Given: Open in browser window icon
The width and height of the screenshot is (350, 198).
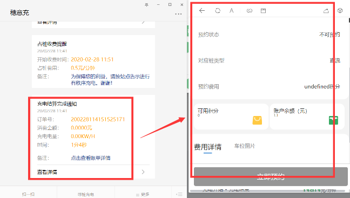Looking at the screenshot, I should coord(263,10).
